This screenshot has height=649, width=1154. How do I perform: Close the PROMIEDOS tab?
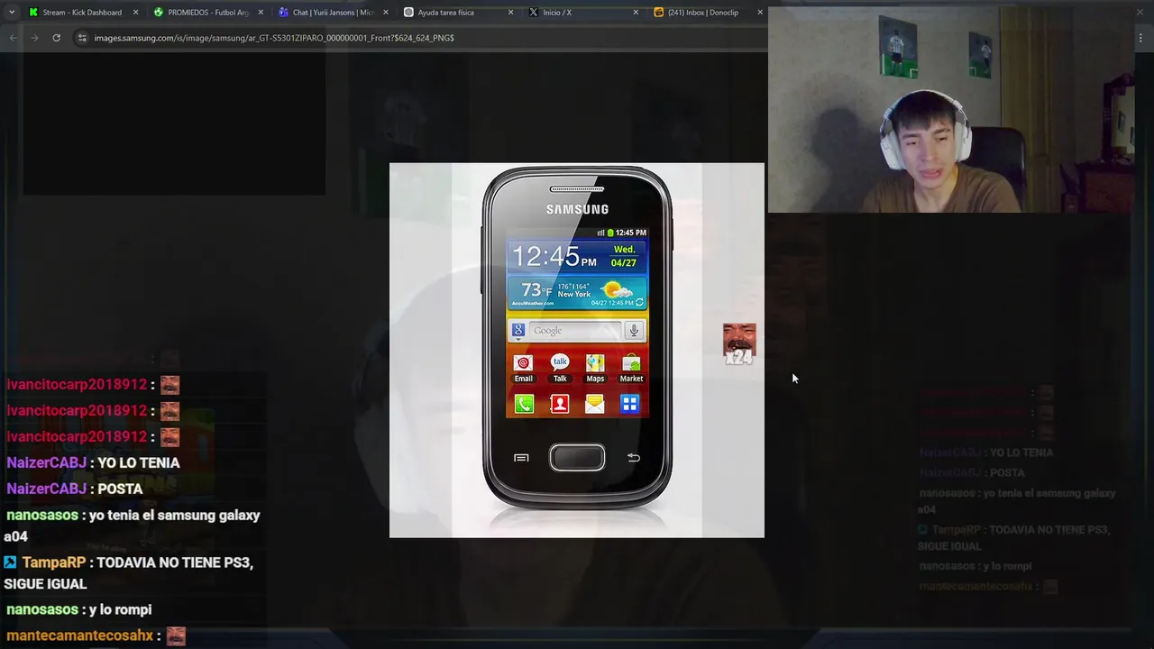point(261,13)
